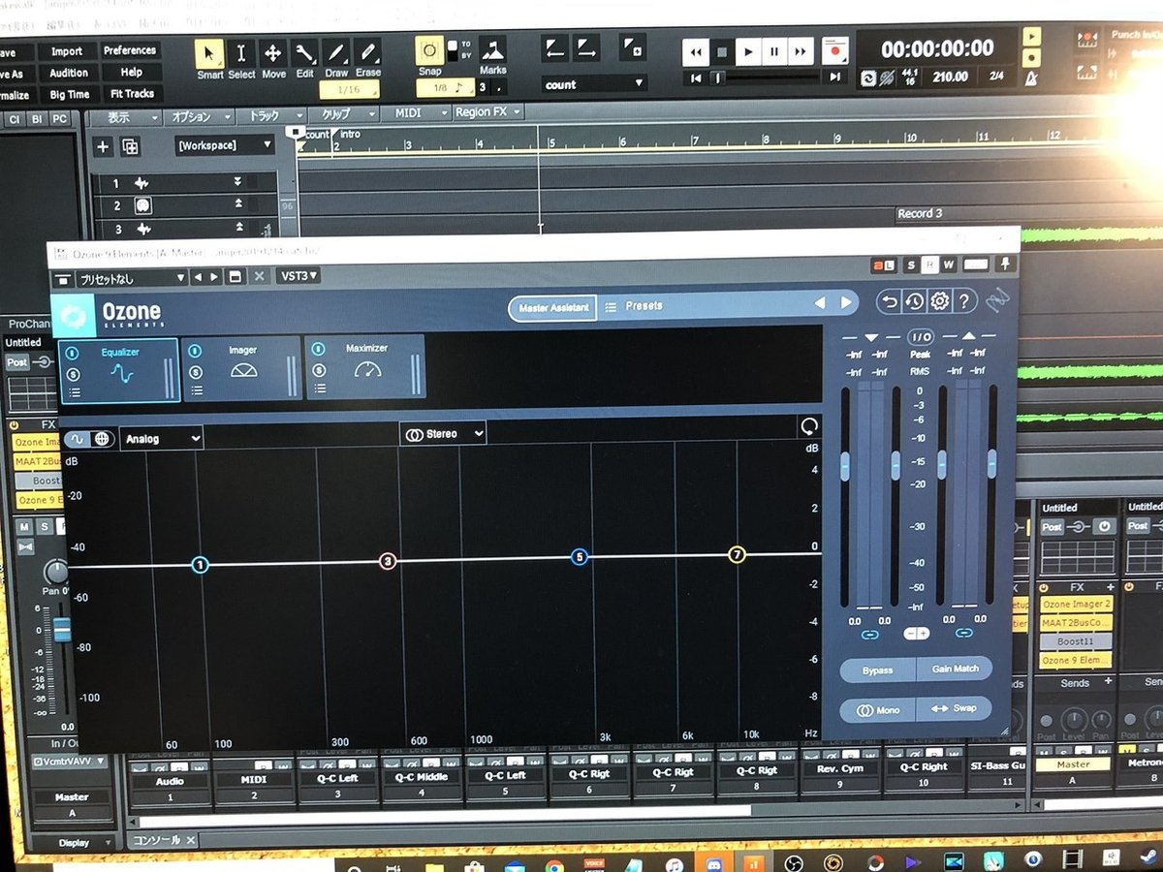The width and height of the screenshot is (1163, 872).
Task: Choose the Select tool
Action: [x=242, y=53]
